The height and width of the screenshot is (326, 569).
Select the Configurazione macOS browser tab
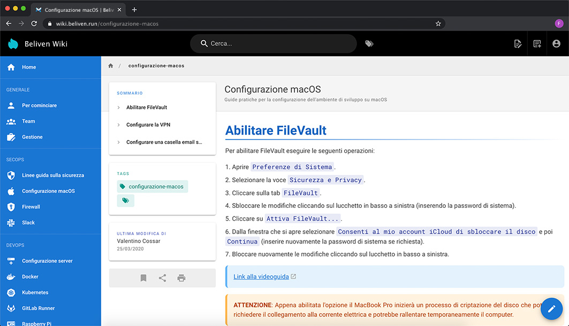point(78,10)
